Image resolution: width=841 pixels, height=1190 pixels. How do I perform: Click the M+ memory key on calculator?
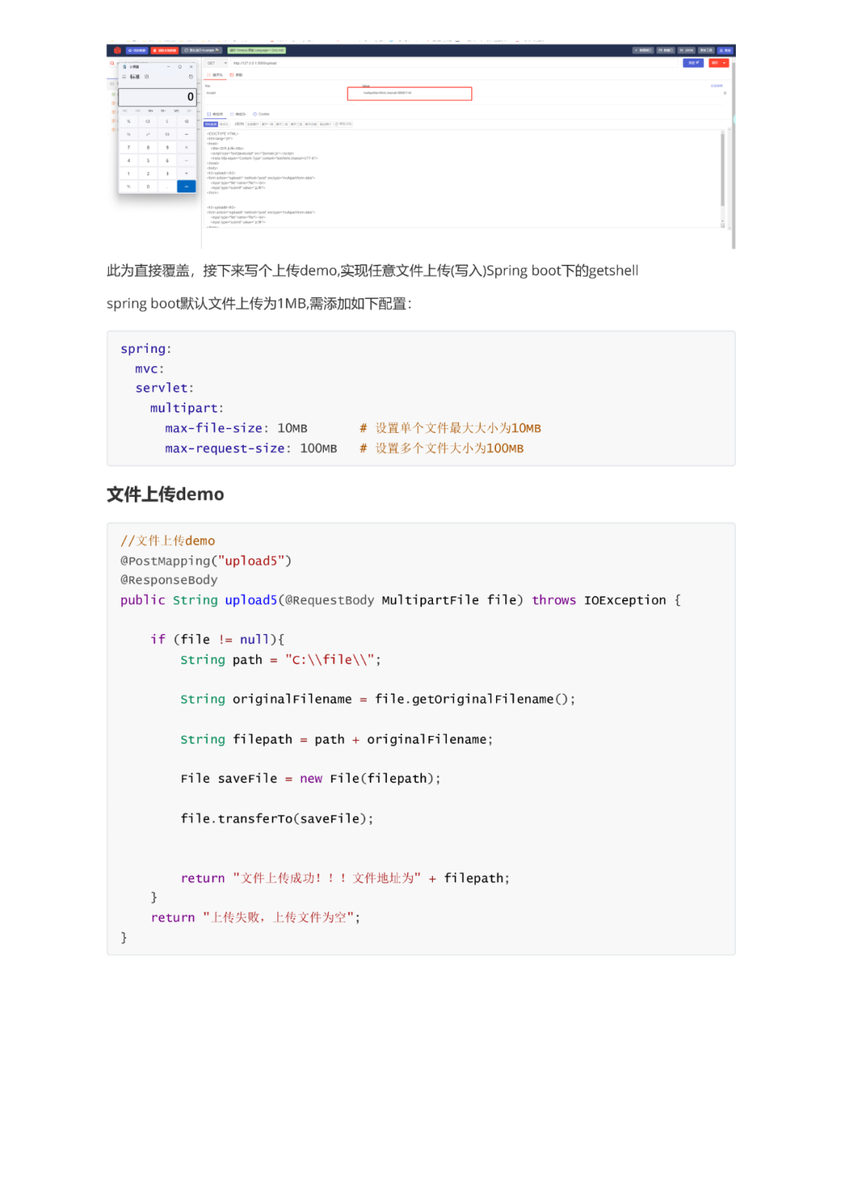click(x=150, y=111)
